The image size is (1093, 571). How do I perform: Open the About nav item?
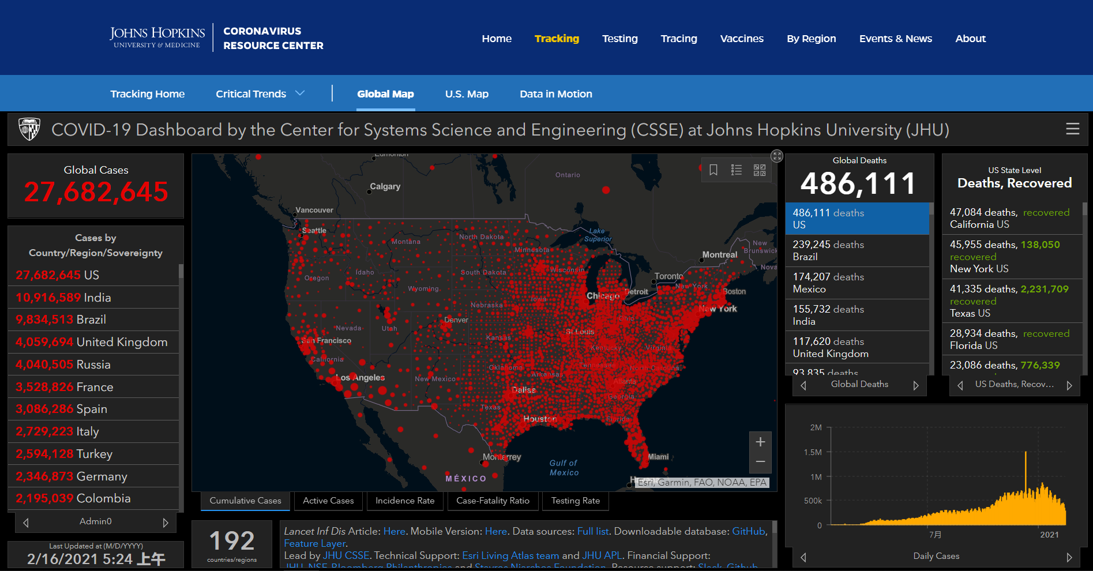[971, 39]
